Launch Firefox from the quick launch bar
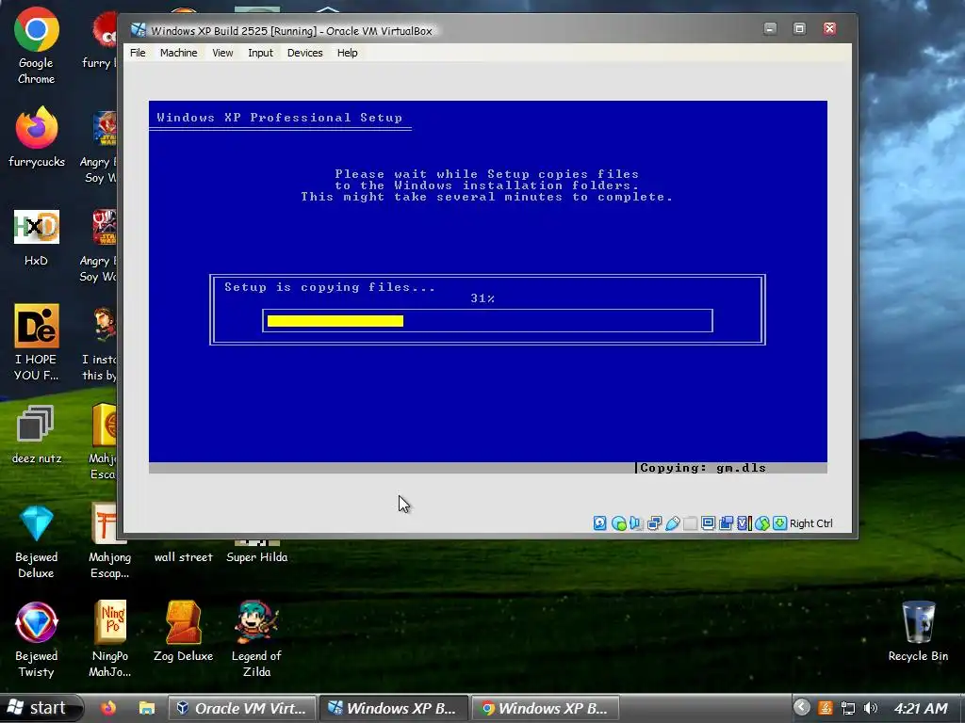The height and width of the screenshot is (723, 965). coord(108,708)
